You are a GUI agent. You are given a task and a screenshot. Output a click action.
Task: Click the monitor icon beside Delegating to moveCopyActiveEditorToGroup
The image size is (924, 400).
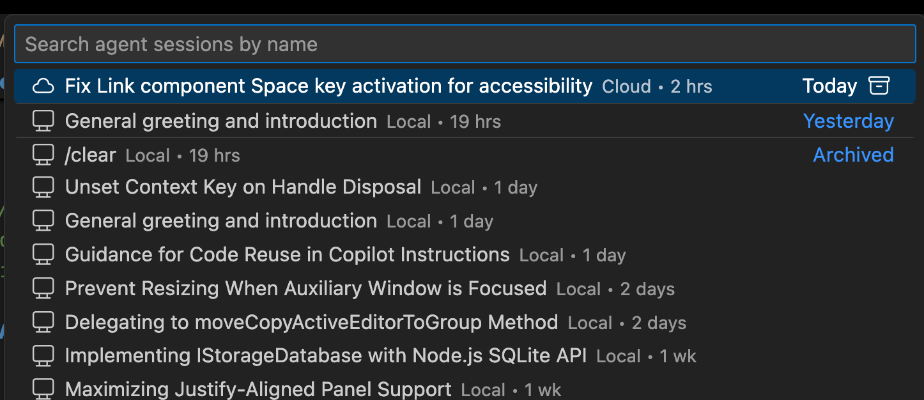[43, 321]
